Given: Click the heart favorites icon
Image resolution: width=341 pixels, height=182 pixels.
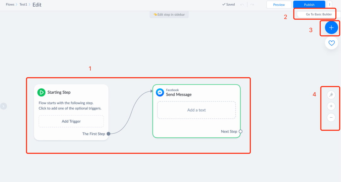Looking at the screenshot, I should (332, 43).
